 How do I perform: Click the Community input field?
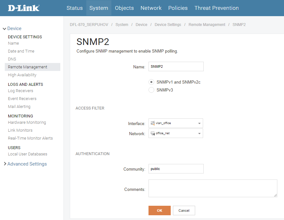[x=176, y=169]
